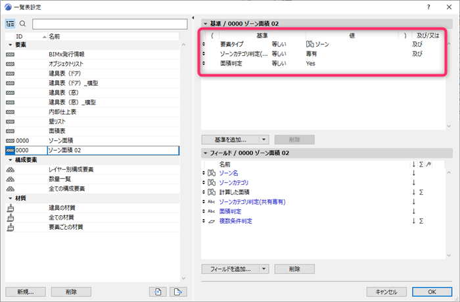The image size is (460, 302).
Task: Click the search input field
Action: click(110, 24)
